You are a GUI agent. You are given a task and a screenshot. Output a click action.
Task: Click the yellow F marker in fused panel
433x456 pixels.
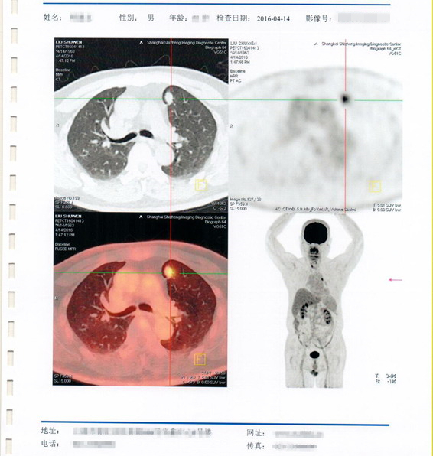click(x=200, y=359)
